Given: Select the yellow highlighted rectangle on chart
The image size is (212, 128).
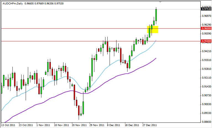Looking at the screenshot, I should (153, 30).
